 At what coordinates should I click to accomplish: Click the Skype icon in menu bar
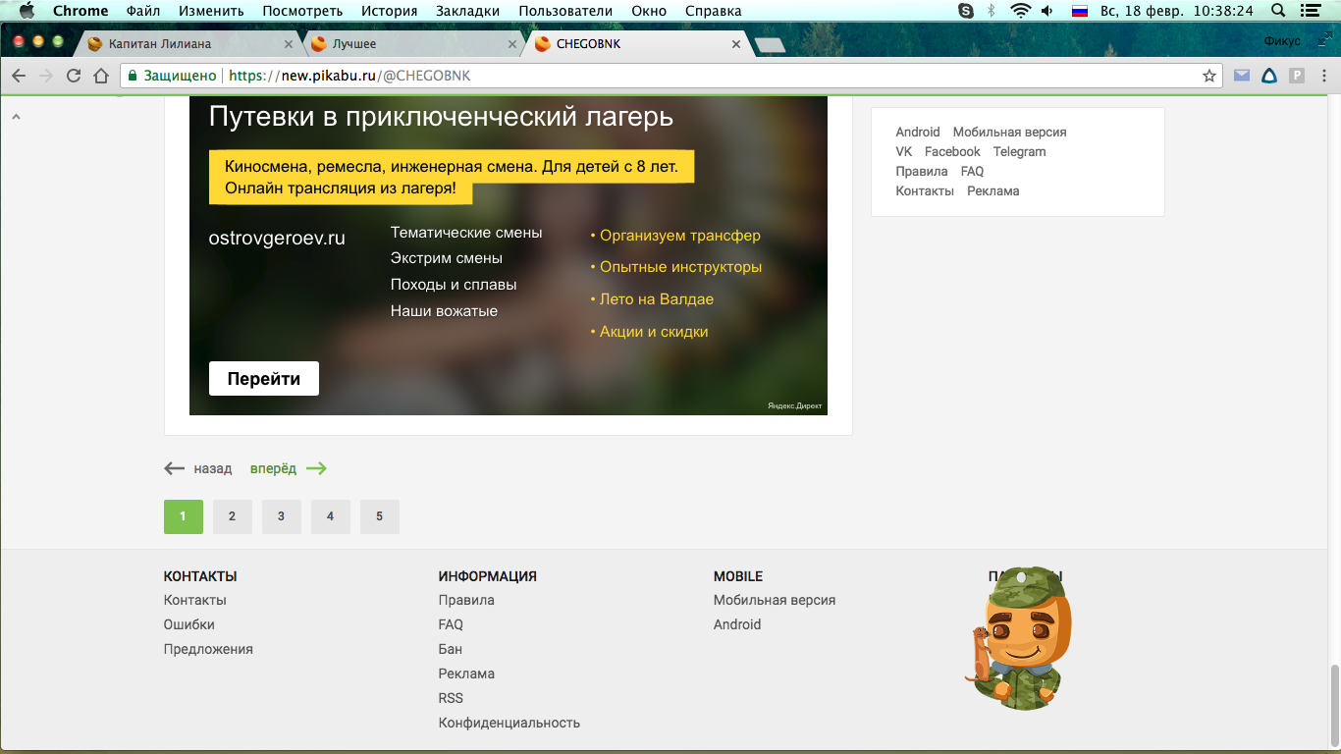pos(966,11)
